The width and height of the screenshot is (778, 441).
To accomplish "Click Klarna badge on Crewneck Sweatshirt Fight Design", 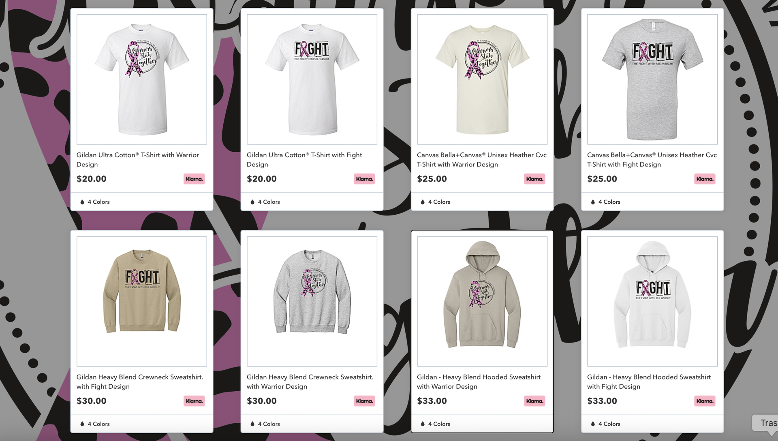I will [194, 401].
